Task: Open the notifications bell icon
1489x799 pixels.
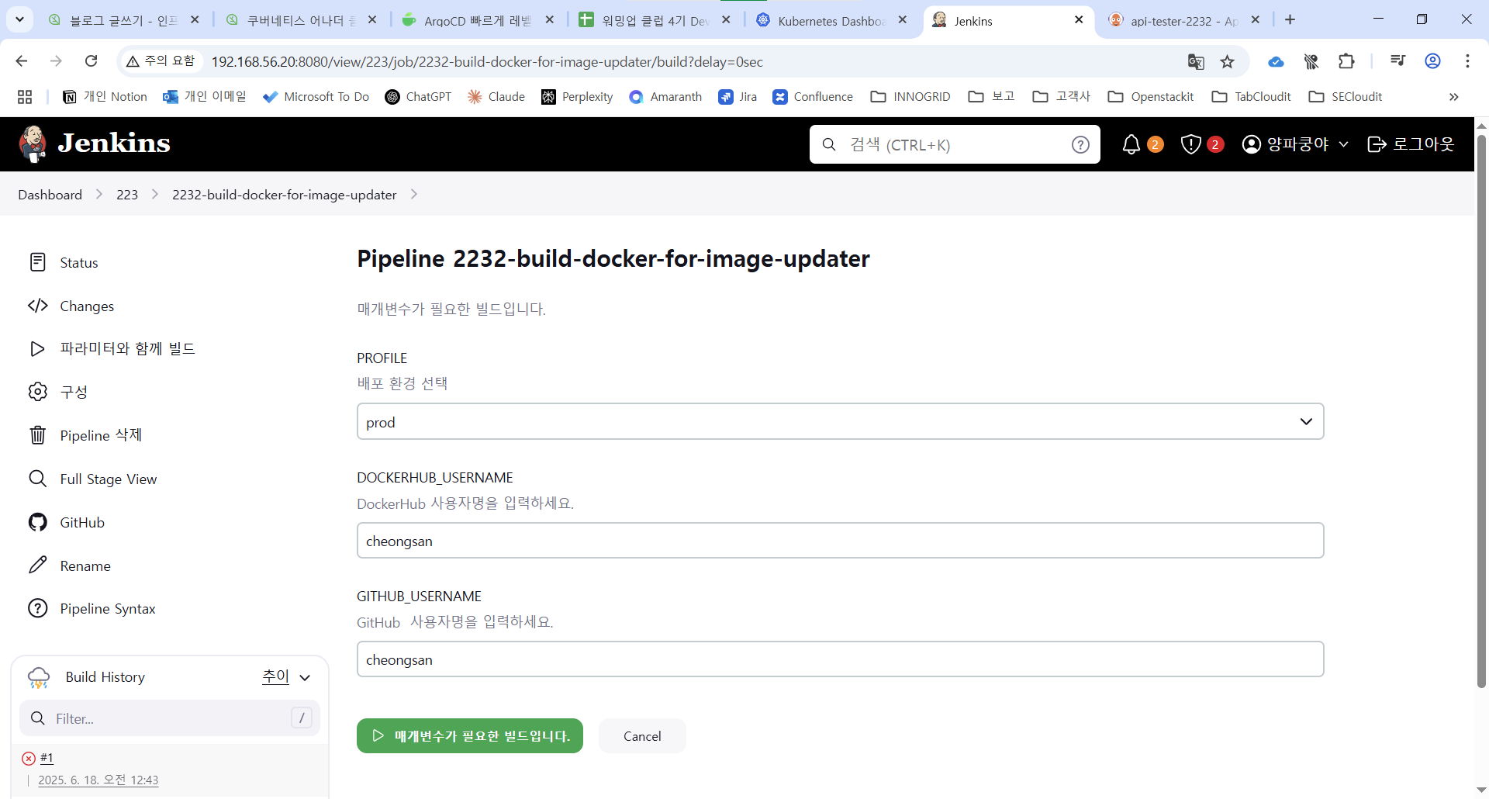Action: point(1131,144)
